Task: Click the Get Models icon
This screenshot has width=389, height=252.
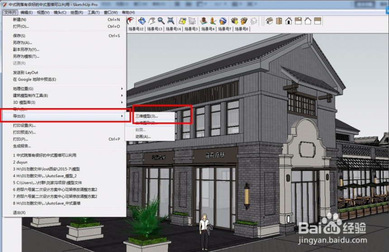Action: click(x=234, y=21)
